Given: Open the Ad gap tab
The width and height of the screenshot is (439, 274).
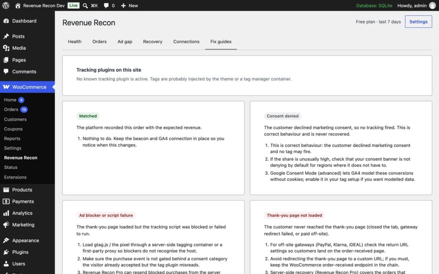Looking at the screenshot, I should (x=125, y=42).
